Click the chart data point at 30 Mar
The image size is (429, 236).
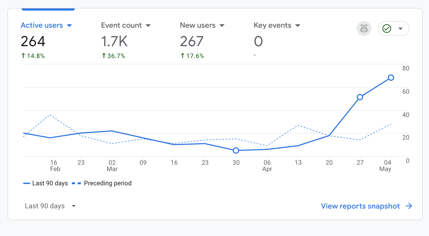(x=236, y=150)
